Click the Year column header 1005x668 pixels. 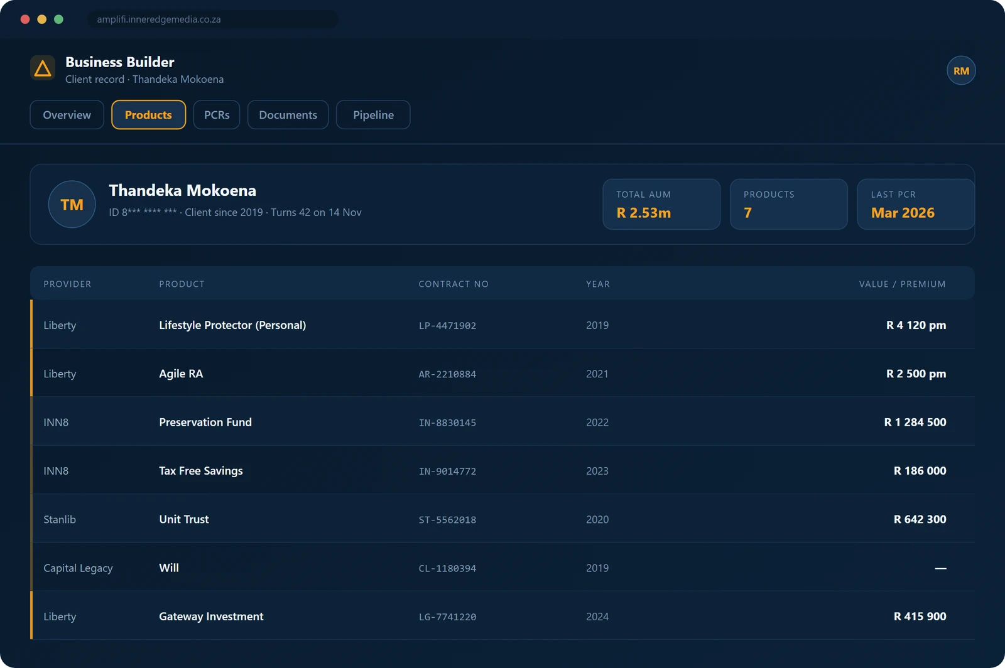point(598,284)
